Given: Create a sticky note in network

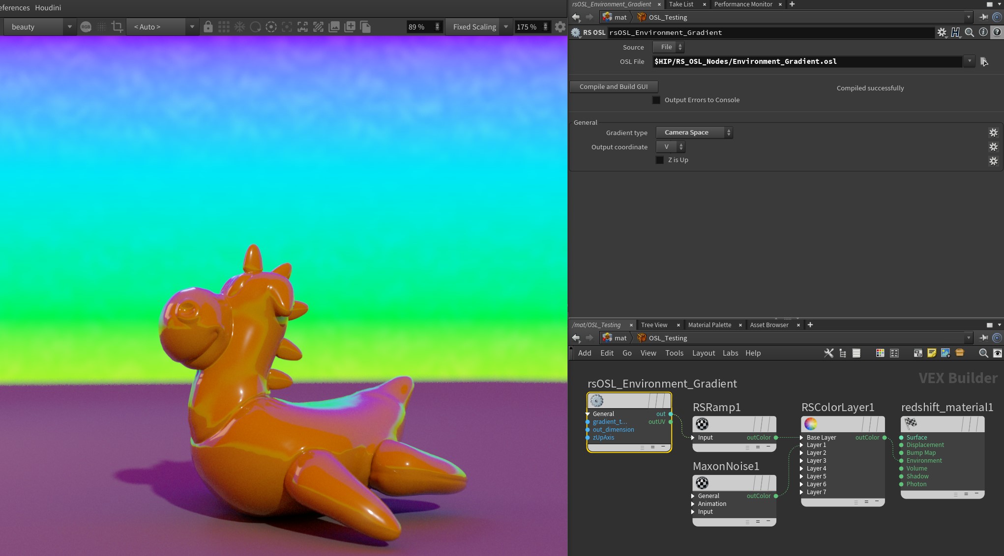Looking at the screenshot, I should tap(931, 353).
